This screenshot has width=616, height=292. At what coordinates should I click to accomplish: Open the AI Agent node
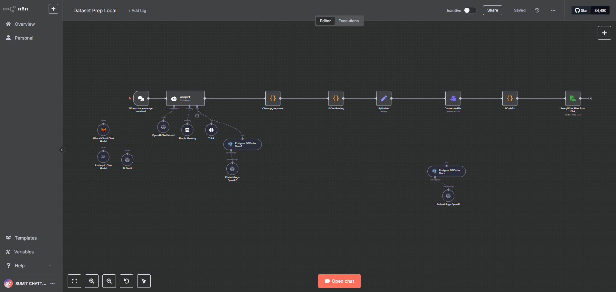(x=185, y=98)
